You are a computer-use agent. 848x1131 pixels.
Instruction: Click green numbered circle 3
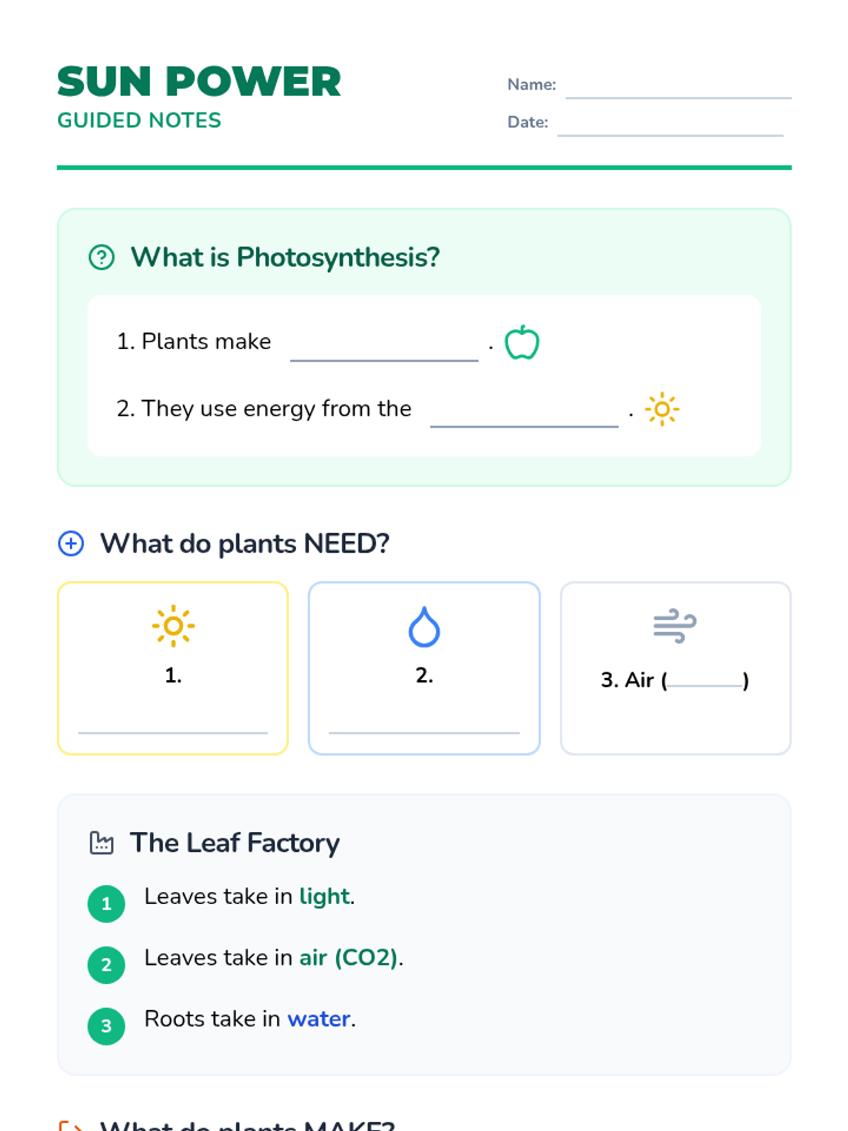[x=106, y=1026]
